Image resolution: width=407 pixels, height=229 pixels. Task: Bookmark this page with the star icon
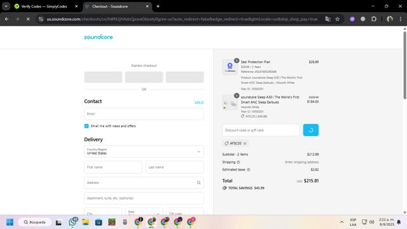tap(338, 19)
